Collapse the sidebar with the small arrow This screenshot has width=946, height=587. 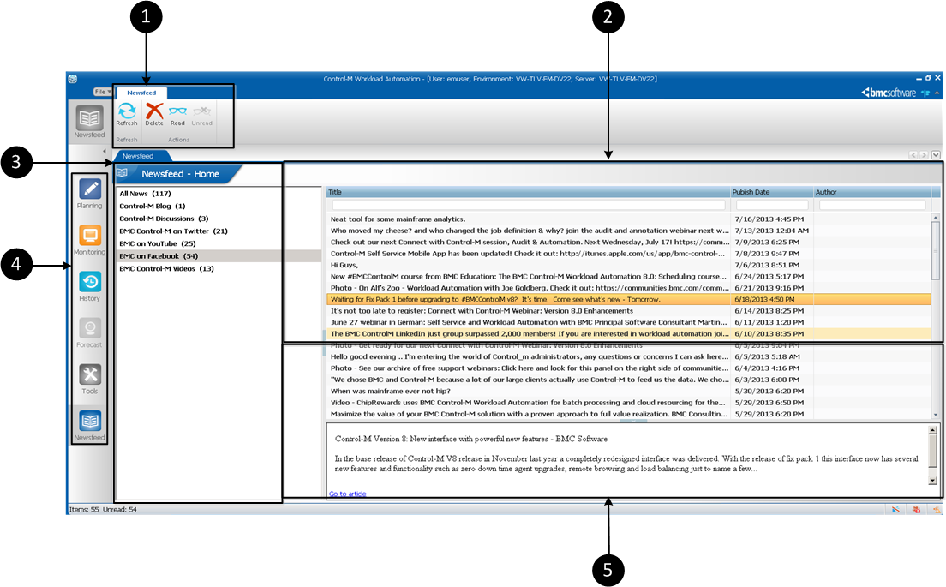(104, 152)
